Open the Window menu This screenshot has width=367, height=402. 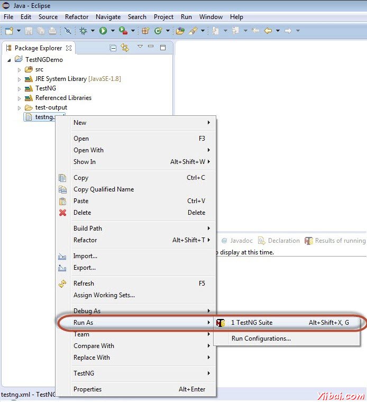pyautogui.click(x=211, y=17)
